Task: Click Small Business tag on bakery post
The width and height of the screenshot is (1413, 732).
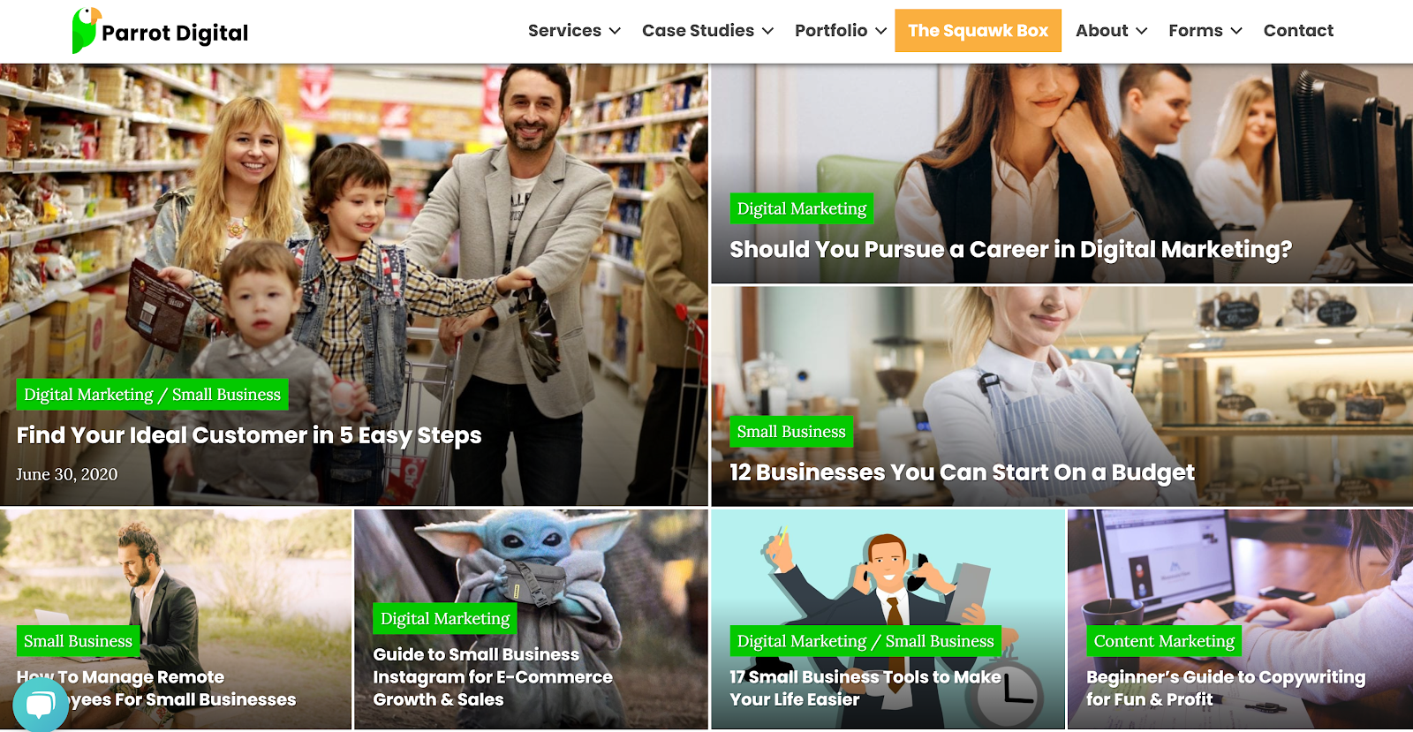Action: [x=791, y=432]
